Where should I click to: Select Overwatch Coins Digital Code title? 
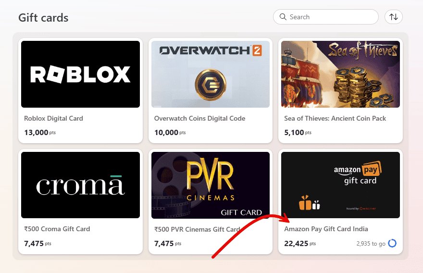[199, 118]
